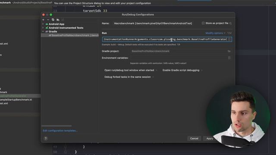
Task: Remove the selected configuration with minus icon
Action: (48, 20)
